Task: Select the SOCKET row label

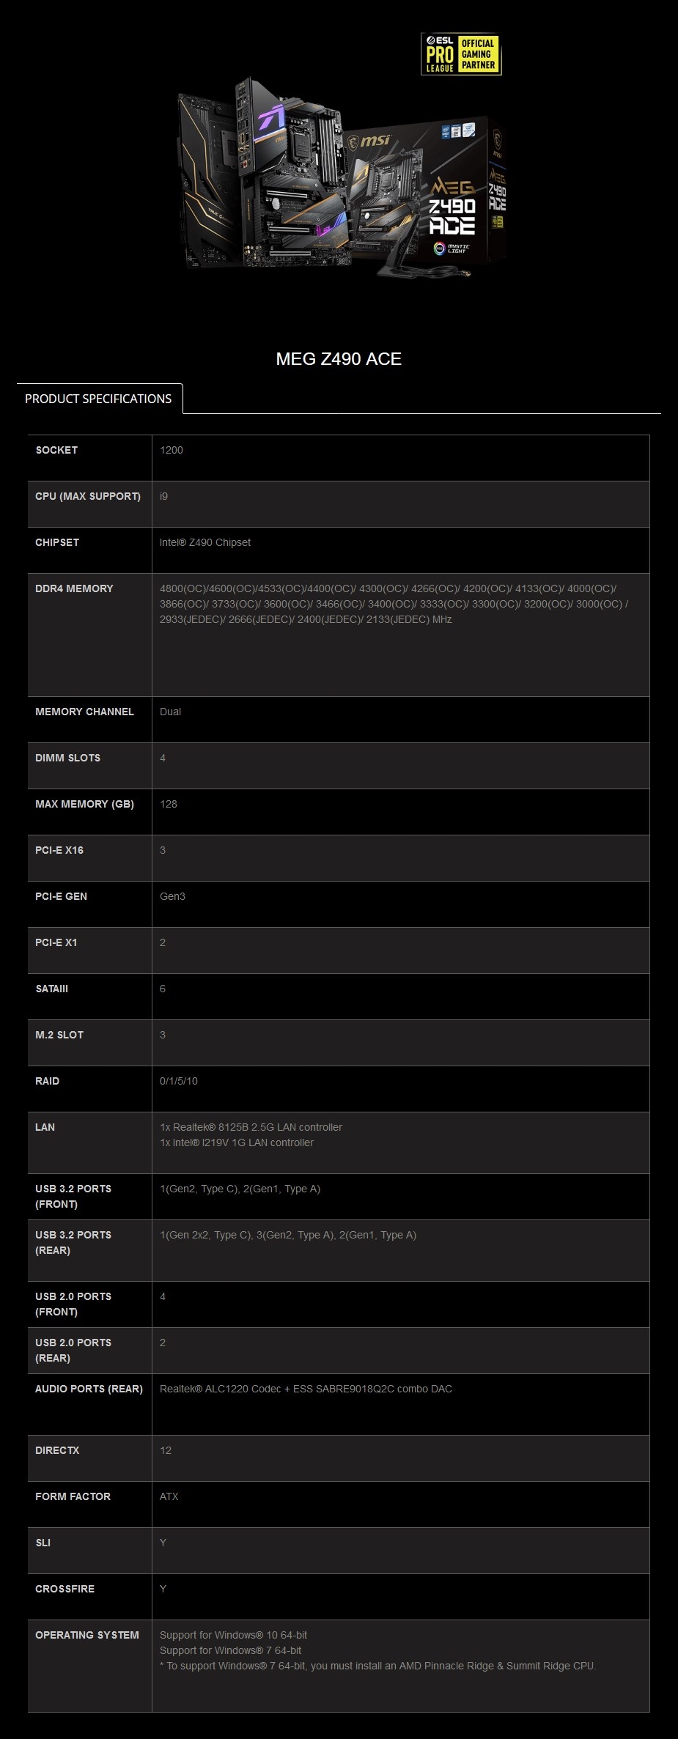Action: point(56,450)
